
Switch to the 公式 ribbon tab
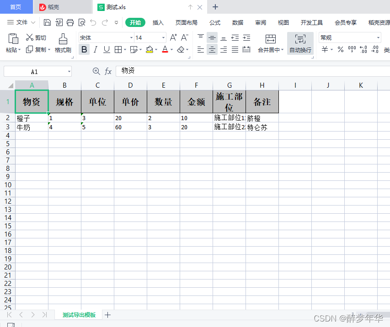[x=215, y=23]
